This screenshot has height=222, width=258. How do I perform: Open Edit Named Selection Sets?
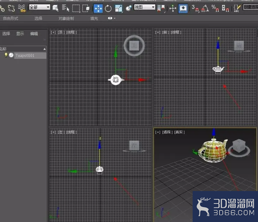pyautogui.click(x=237, y=8)
